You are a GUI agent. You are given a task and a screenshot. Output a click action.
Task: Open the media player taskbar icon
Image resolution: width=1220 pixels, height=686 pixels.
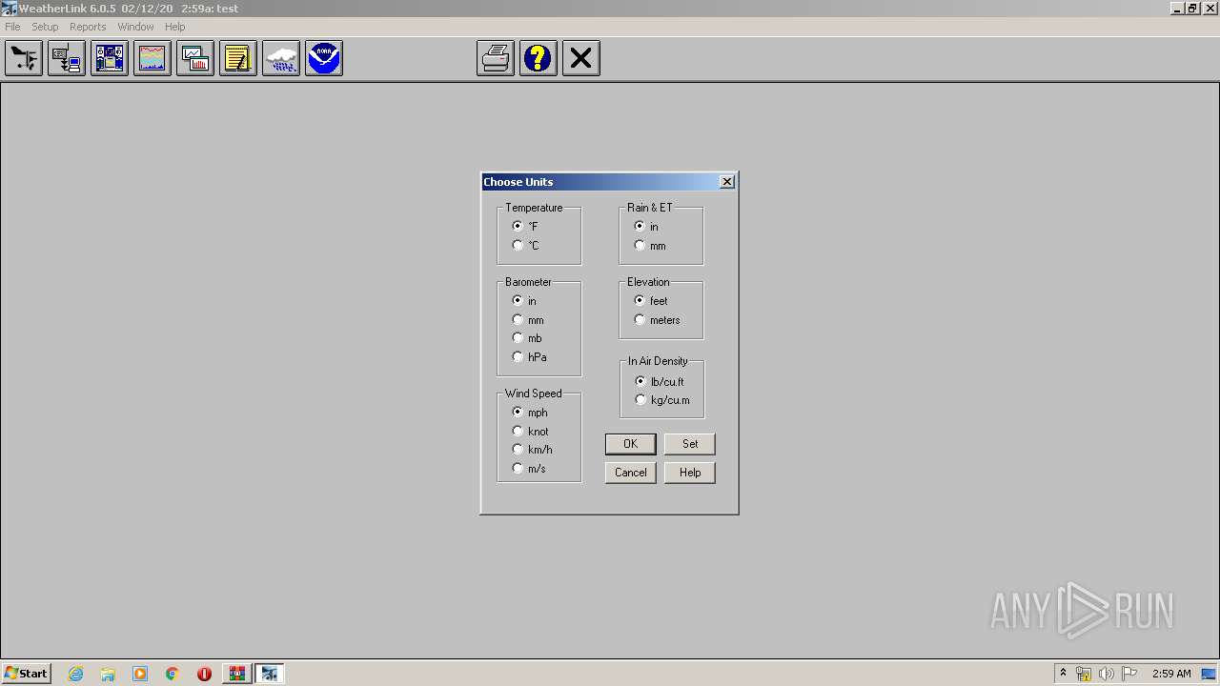pyautogui.click(x=140, y=674)
